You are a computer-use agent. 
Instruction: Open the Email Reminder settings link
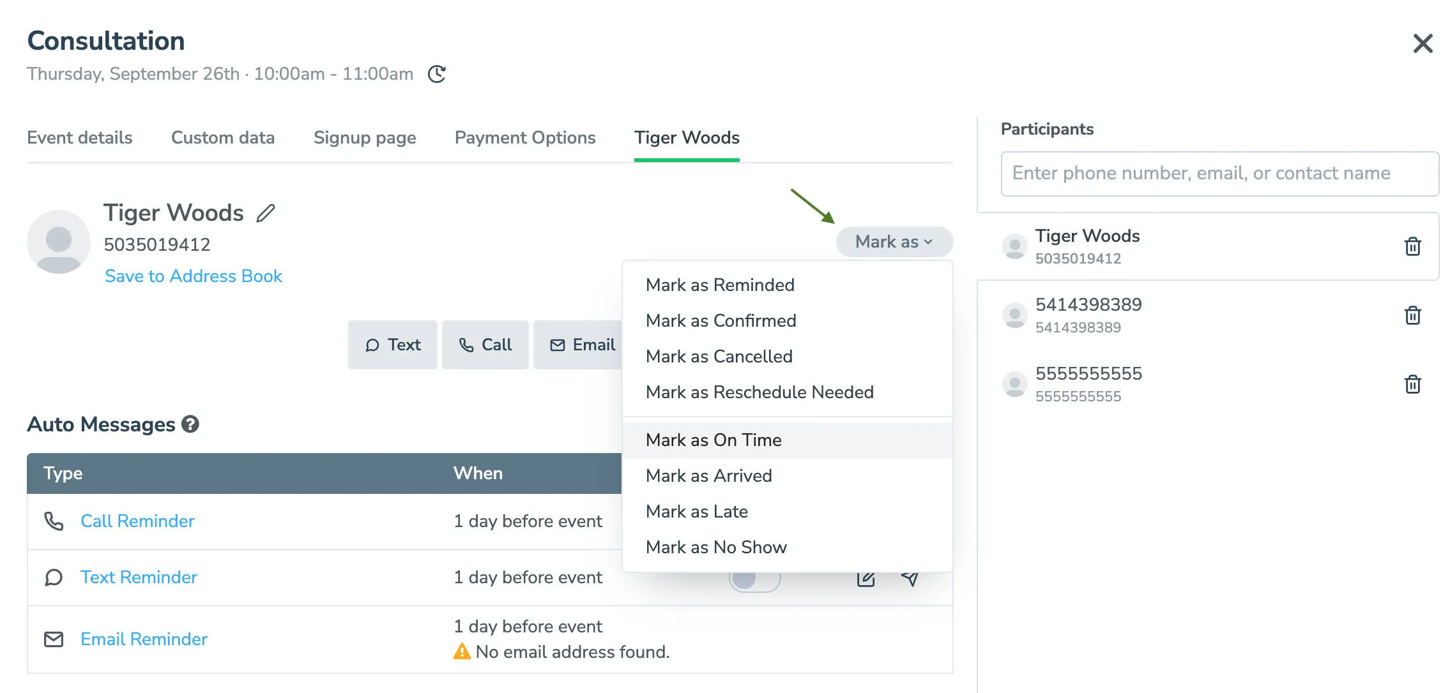pyautogui.click(x=143, y=639)
